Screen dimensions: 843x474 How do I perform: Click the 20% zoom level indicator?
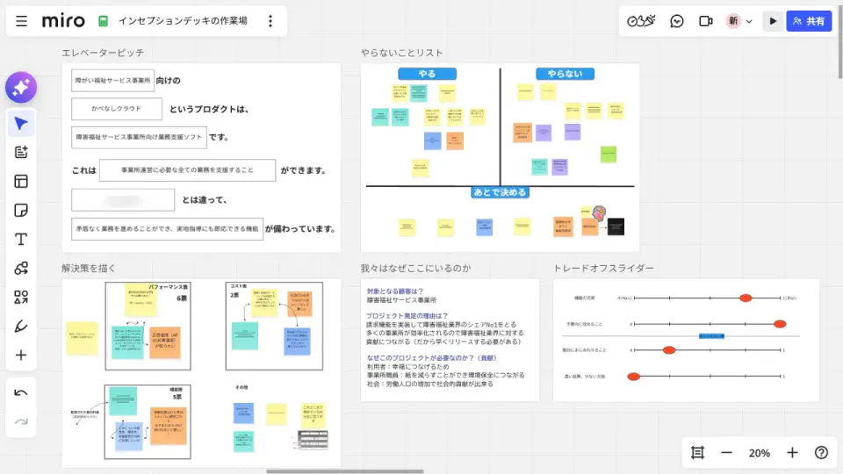(x=759, y=453)
